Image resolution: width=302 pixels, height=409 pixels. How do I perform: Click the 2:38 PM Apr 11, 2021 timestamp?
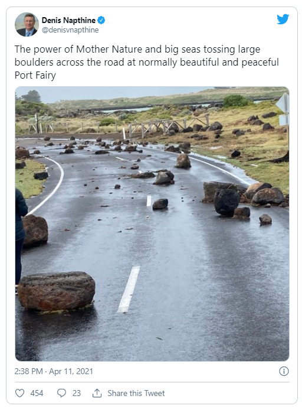[x=54, y=371]
